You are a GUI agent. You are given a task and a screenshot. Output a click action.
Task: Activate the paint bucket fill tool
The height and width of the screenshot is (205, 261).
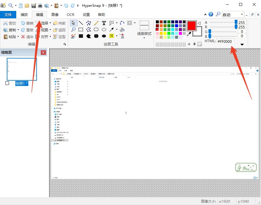coord(122,30)
